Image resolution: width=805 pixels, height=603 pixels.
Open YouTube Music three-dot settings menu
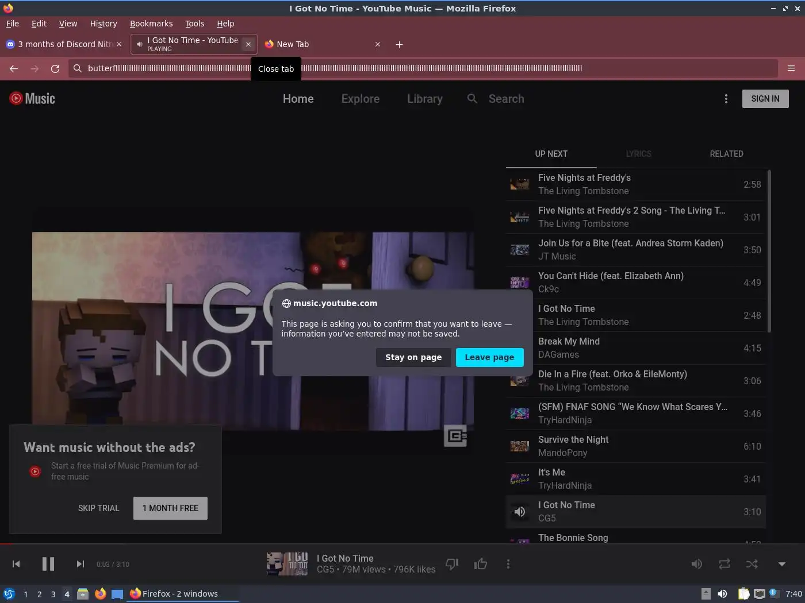726,99
